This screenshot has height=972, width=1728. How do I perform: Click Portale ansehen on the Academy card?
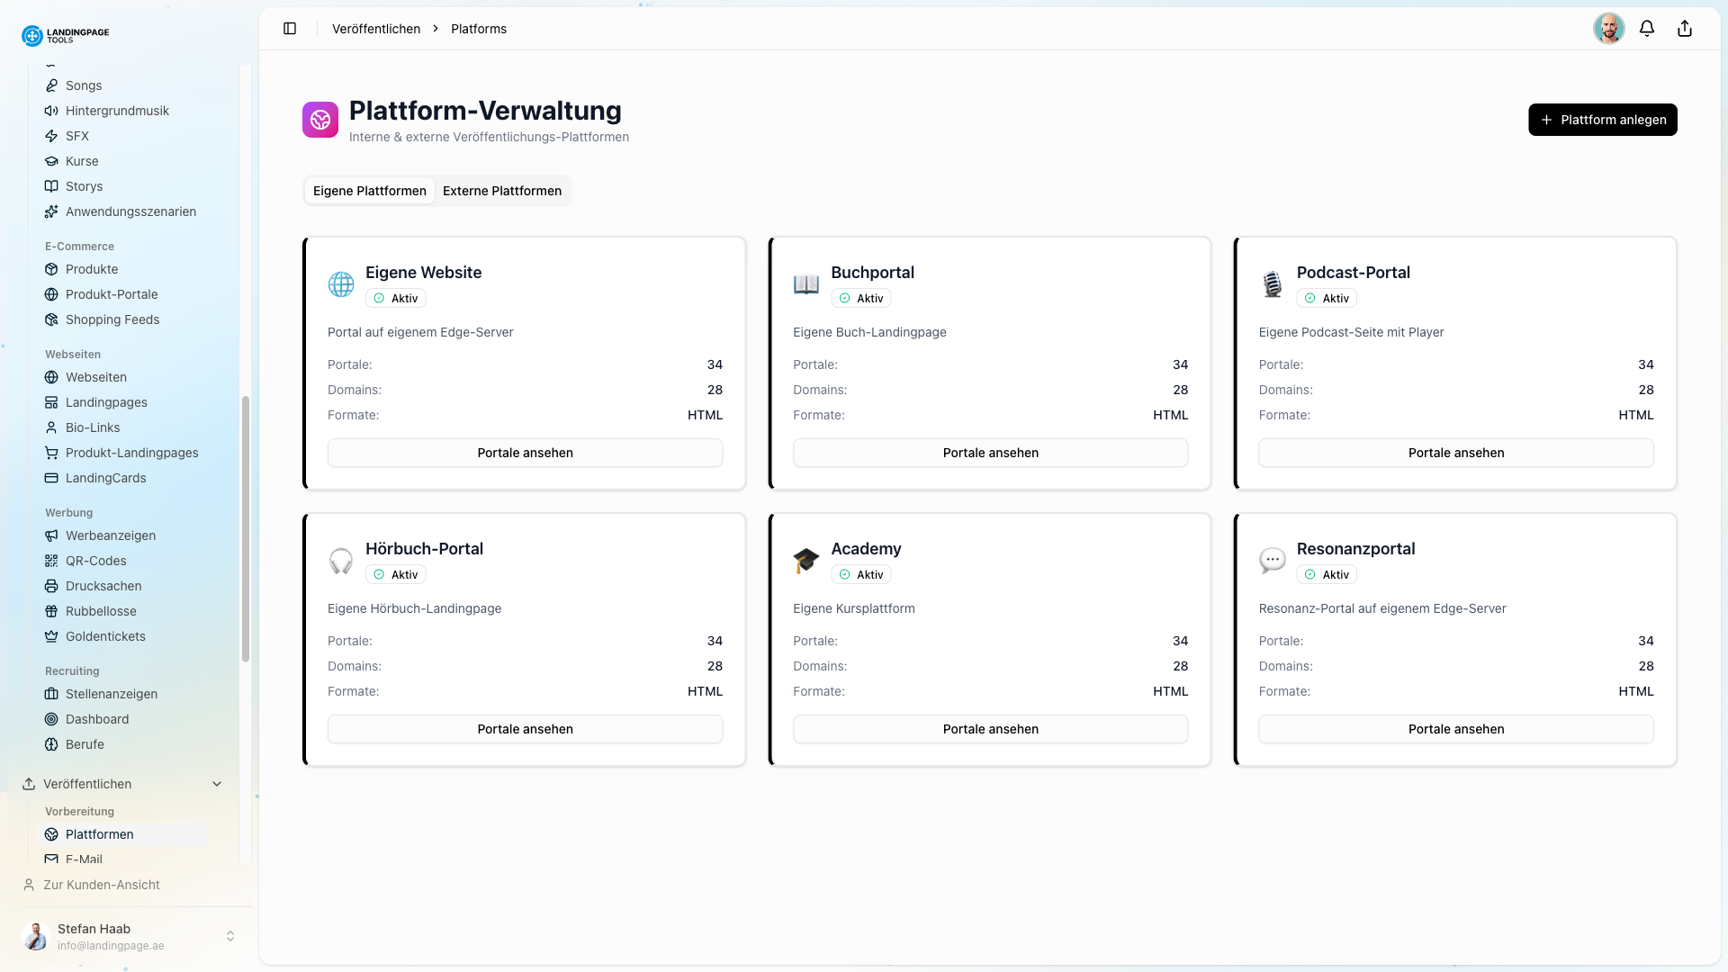(990, 729)
